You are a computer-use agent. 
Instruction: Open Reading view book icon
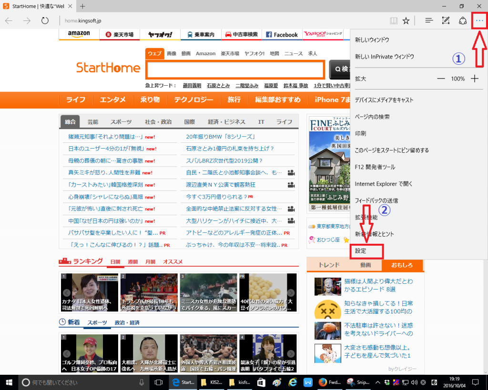[x=394, y=21]
